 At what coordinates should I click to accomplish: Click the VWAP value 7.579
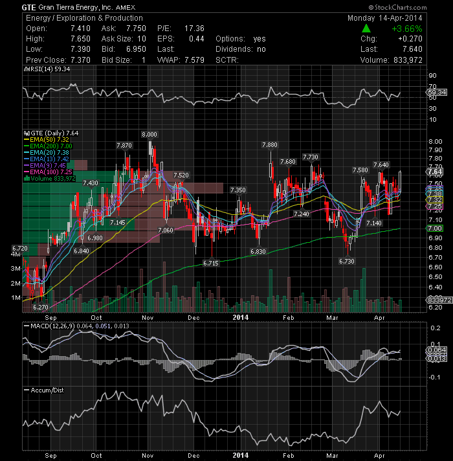tap(194, 60)
